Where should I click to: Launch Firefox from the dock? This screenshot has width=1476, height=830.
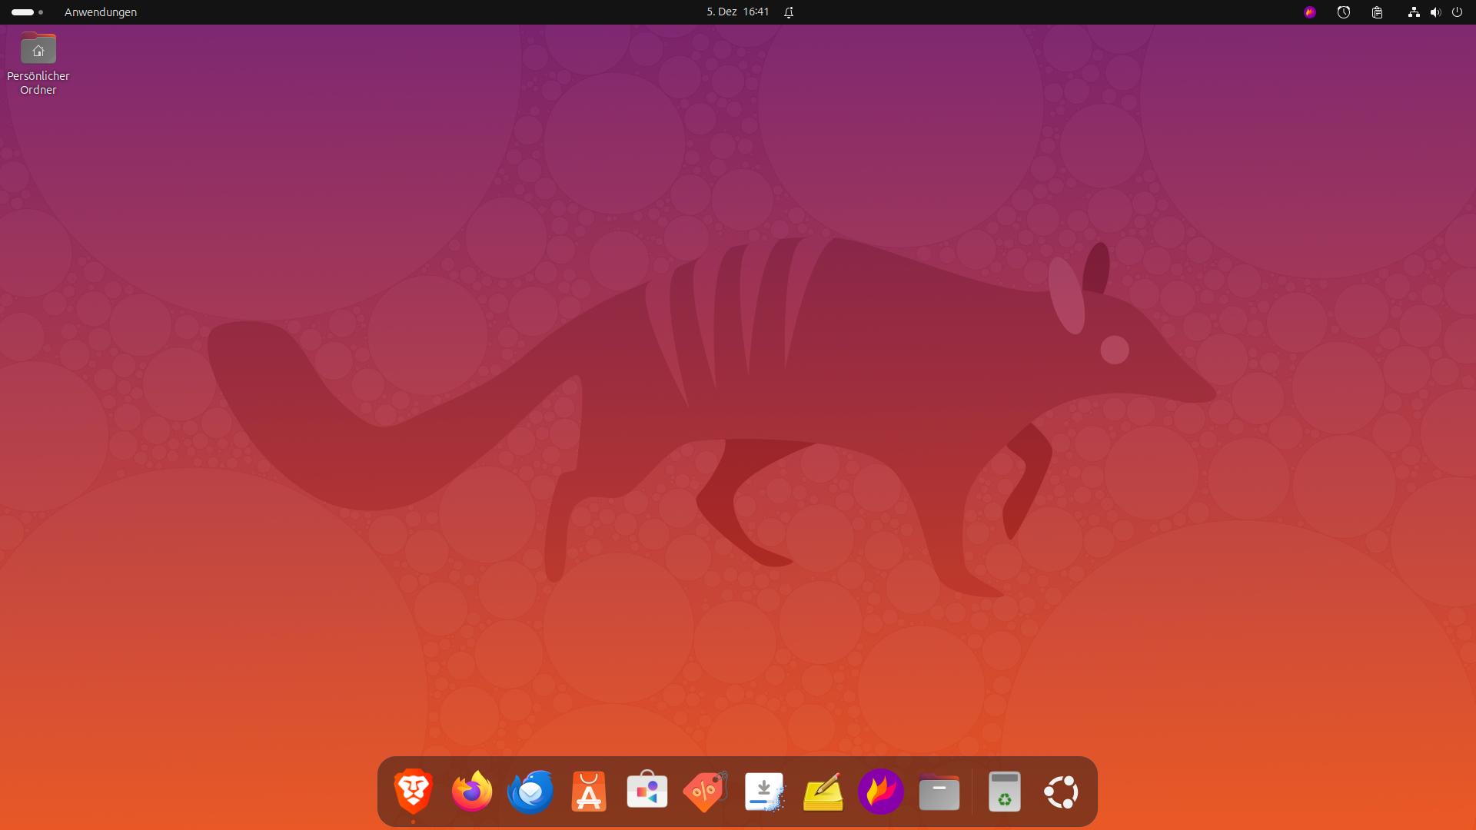click(472, 792)
